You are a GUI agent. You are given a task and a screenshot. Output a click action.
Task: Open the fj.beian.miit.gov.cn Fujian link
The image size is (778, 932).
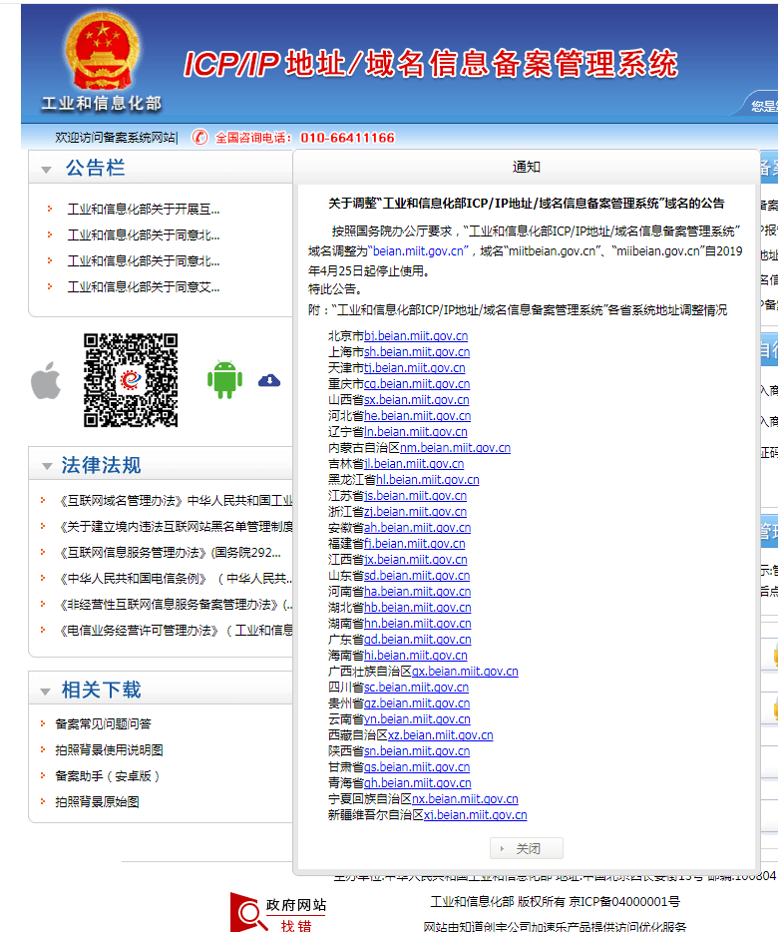pos(415,544)
